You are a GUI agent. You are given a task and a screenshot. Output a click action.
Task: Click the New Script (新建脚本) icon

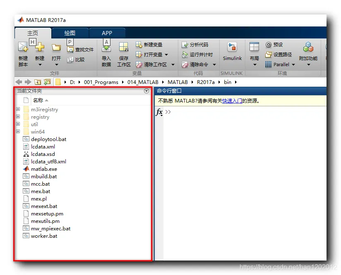[x=23, y=46]
